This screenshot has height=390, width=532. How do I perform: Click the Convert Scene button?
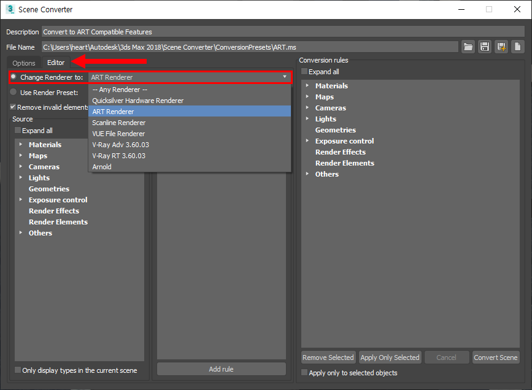(x=496, y=357)
